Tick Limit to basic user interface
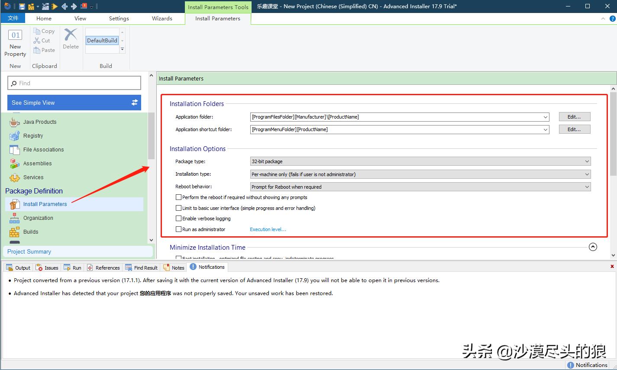 click(178, 208)
